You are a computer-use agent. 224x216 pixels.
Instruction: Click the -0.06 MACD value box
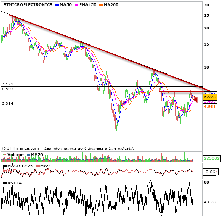(209, 172)
